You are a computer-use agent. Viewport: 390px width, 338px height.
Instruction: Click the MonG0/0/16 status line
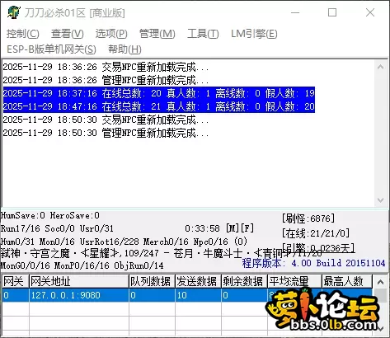coord(82,265)
